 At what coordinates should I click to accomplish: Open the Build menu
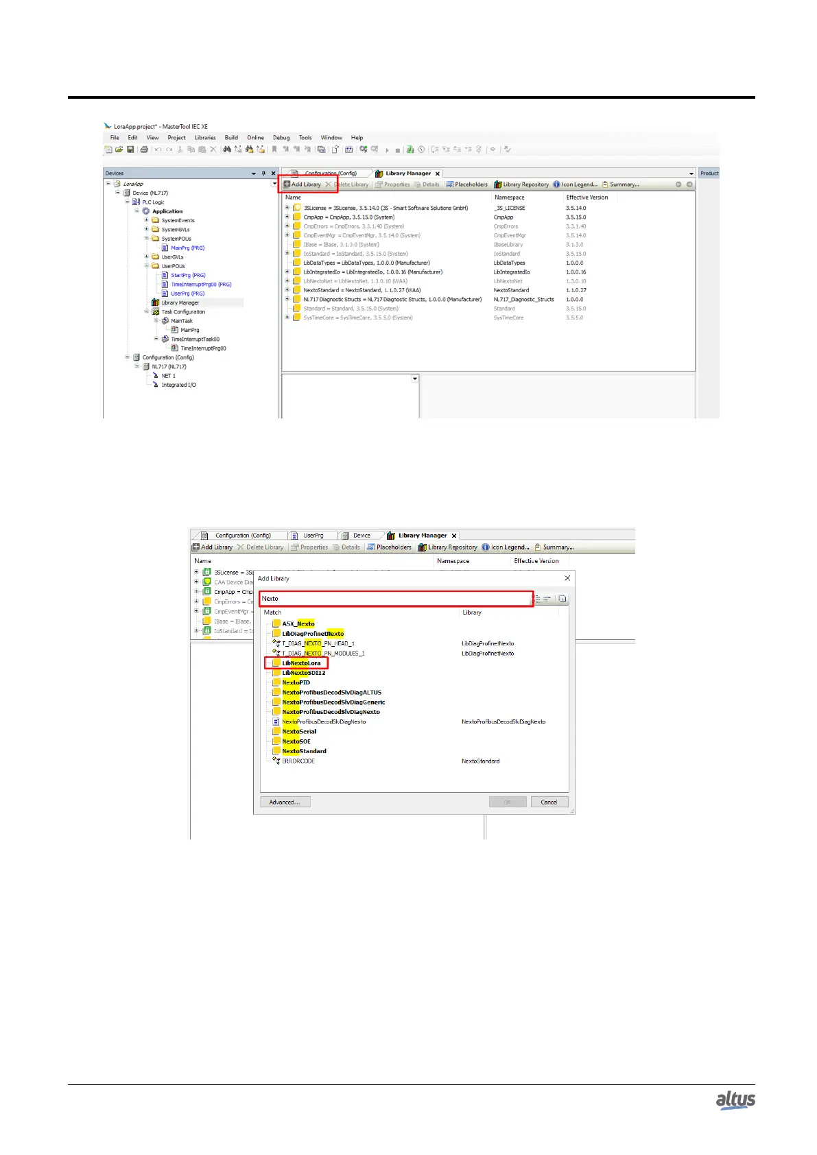[x=231, y=137]
